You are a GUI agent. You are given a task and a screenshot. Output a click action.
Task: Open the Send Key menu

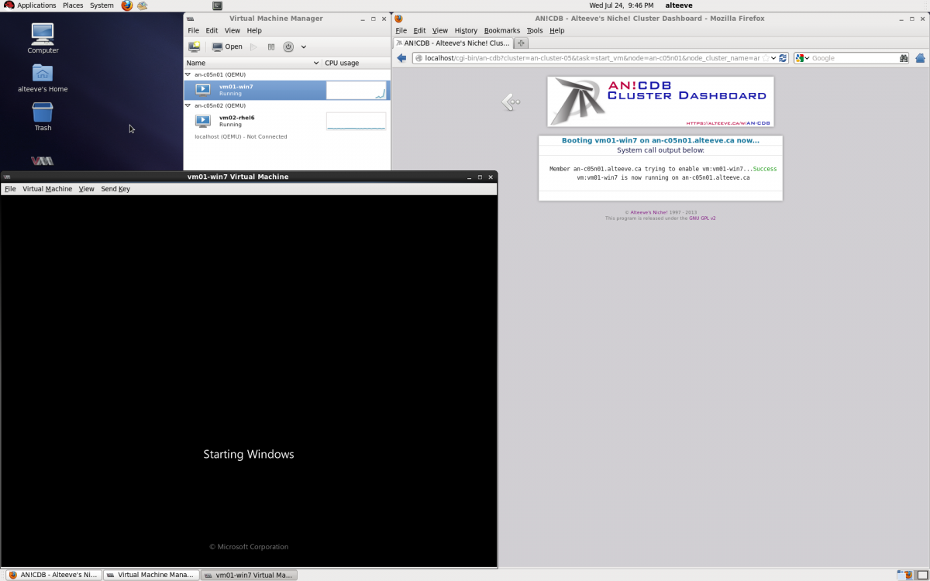[x=115, y=189]
